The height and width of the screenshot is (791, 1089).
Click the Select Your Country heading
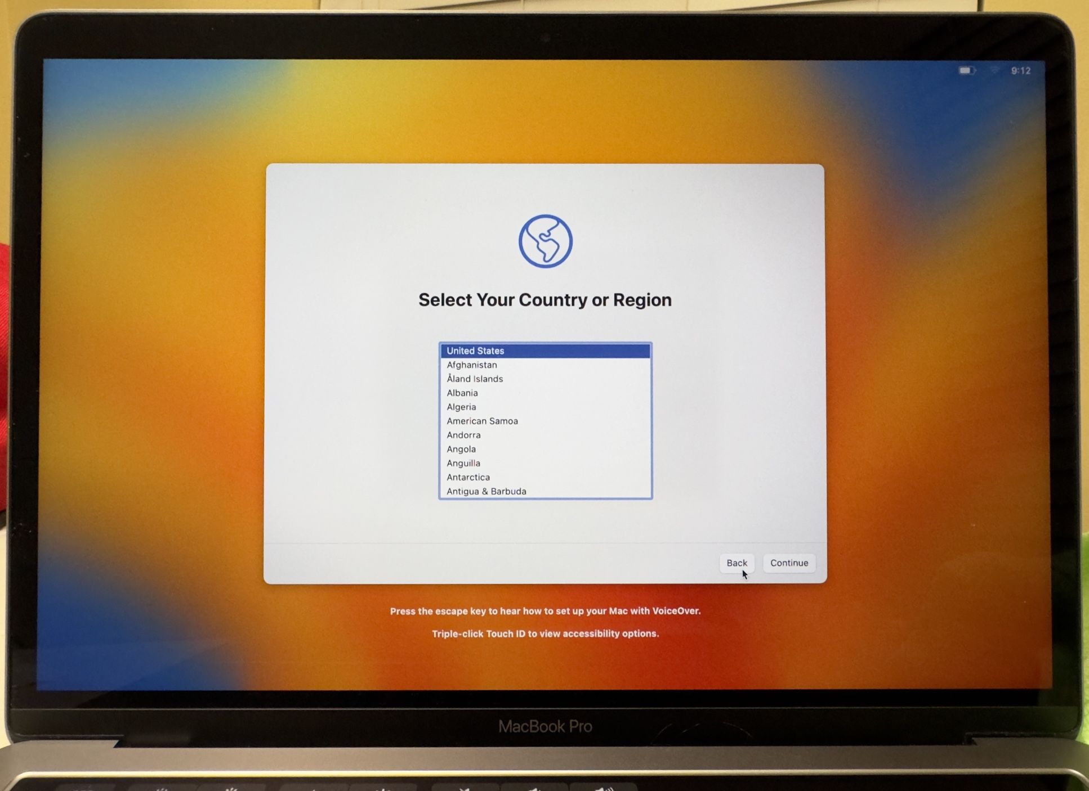point(544,300)
